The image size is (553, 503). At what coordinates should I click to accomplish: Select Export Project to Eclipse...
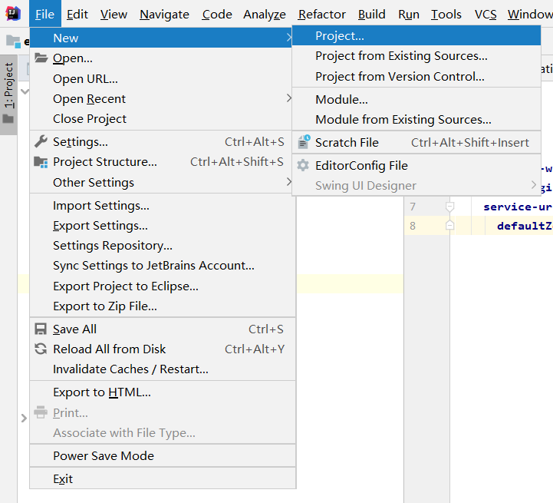click(163, 286)
